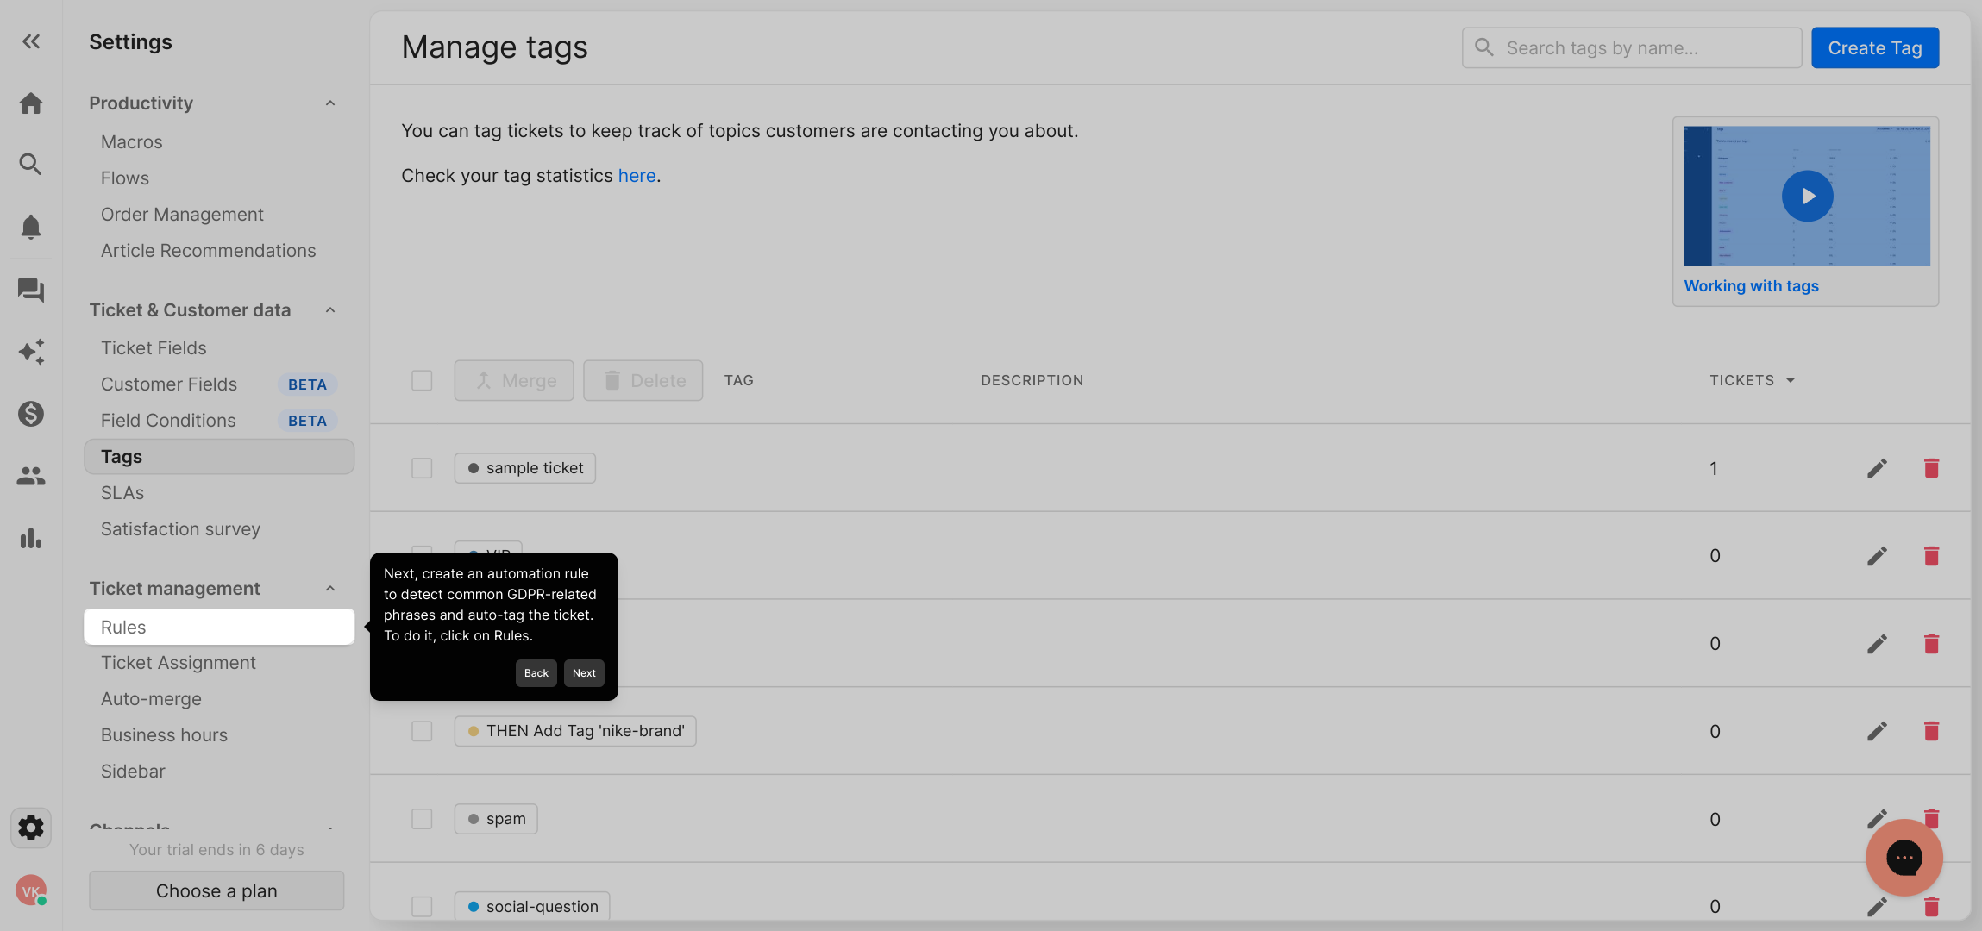Open Rules under Ticket management
1982x931 pixels.
click(x=219, y=627)
